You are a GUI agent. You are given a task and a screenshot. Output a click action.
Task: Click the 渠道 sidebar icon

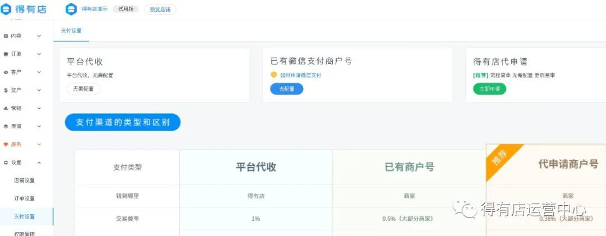(x=6, y=126)
